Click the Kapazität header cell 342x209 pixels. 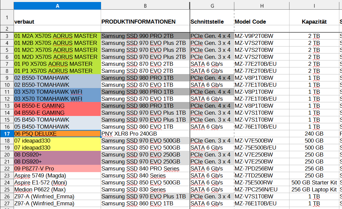click(x=314, y=18)
